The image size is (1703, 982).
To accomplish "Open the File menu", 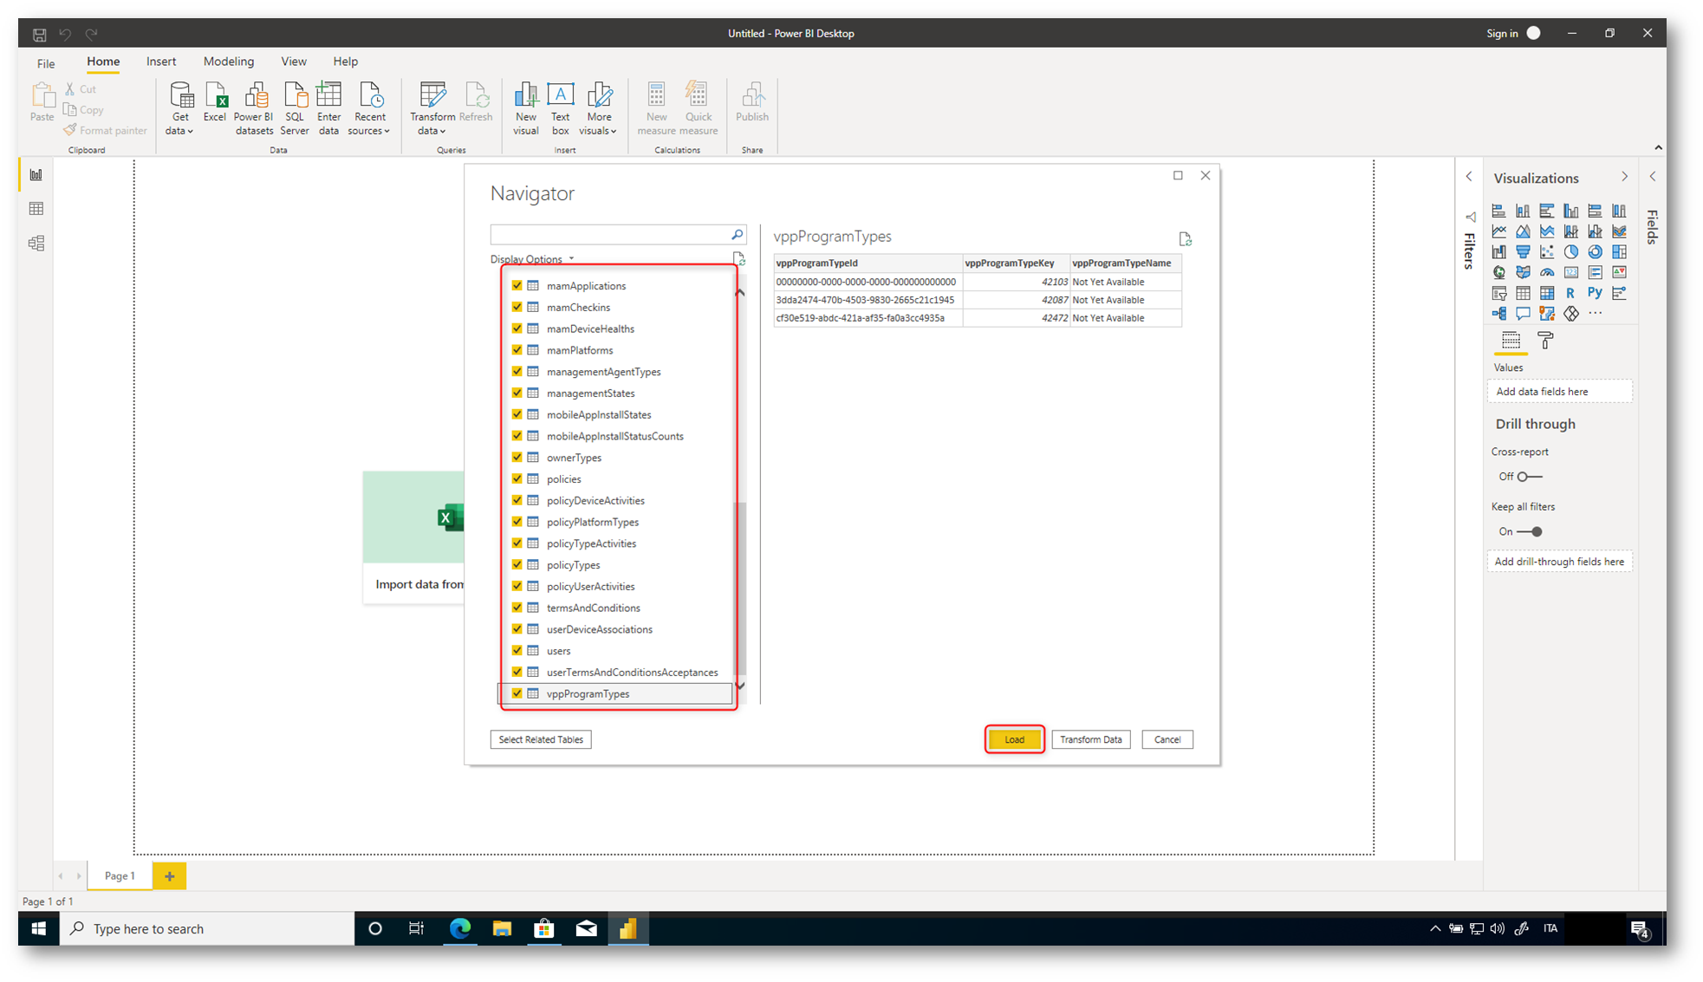I will click(x=46, y=62).
